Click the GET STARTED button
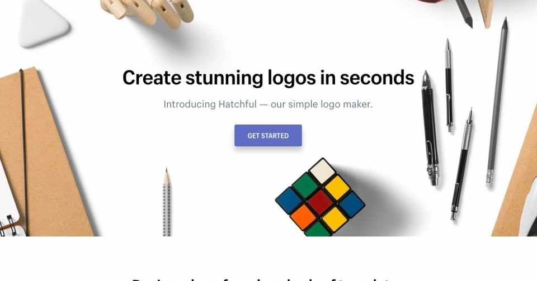Screen dimensions: 537x281 tap(268, 135)
